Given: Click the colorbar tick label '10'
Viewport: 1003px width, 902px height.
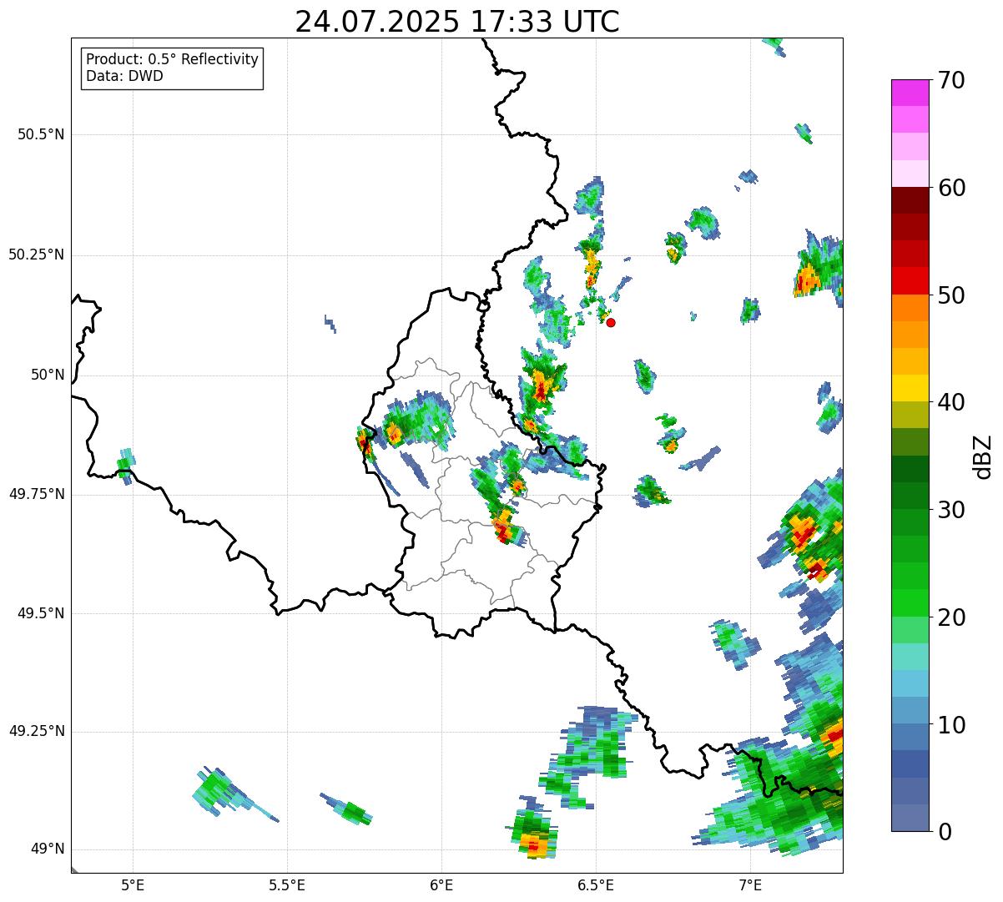Looking at the screenshot, I should pyautogui.click(x=951, y=724).
